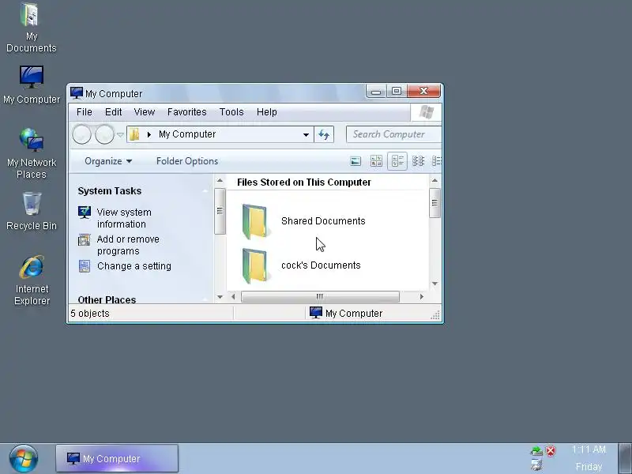Open the Help menu
This screenshot has height=474, width=632.
(x=266, y=112)
